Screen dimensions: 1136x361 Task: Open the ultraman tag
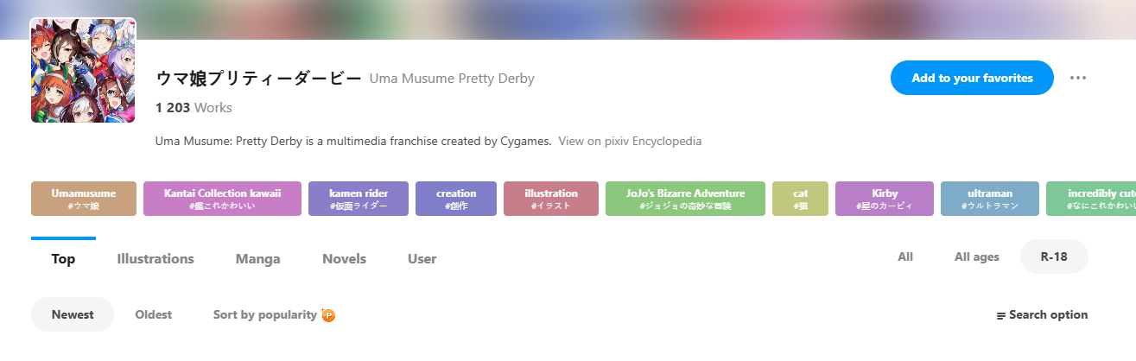click(x=989, y=199)
